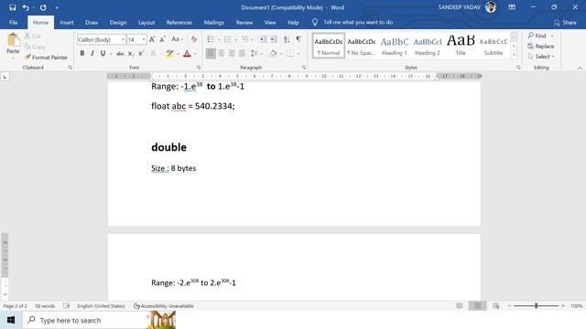Clear all formatting icon
The height and width of the screenshot is (329, 586).
point(194,39)
